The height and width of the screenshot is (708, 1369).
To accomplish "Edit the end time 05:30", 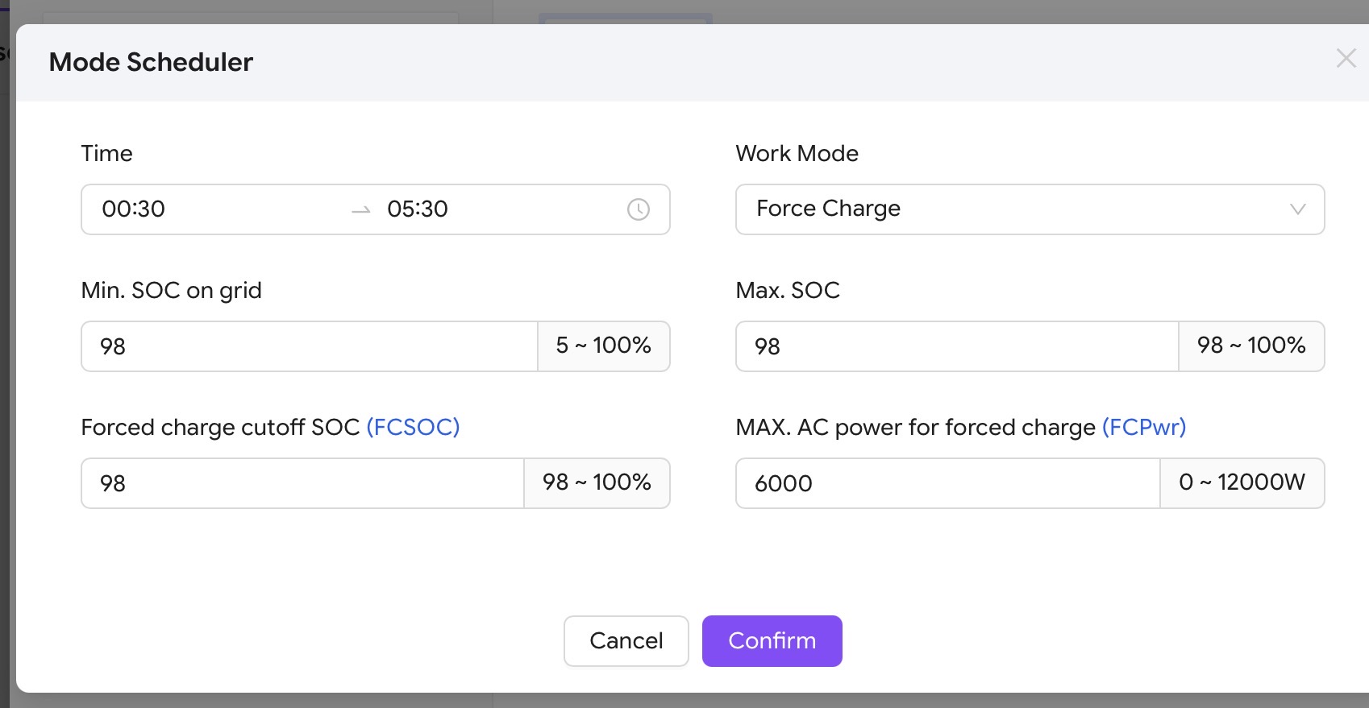I will tap(418, 209).
